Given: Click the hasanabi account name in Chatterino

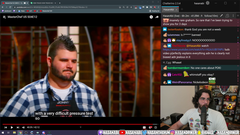Looking at the screenshot, I should coord(199,3).
